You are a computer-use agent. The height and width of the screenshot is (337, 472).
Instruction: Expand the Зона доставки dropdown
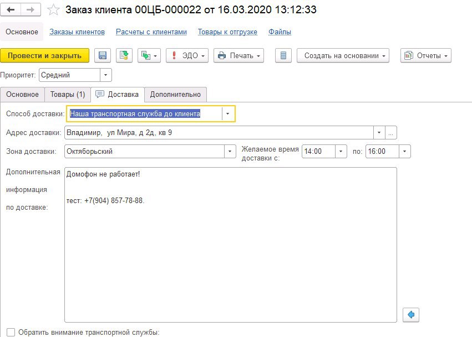(x=230, y=152)
